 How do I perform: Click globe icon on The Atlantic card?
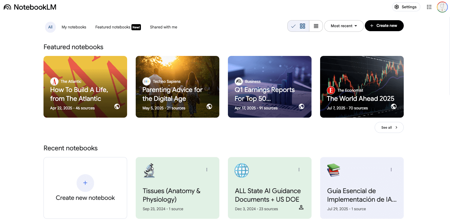tap(117, 106)
